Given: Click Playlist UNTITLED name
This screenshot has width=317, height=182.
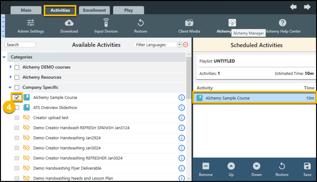Looking at the screenshot, I should [x=225, y=61].
